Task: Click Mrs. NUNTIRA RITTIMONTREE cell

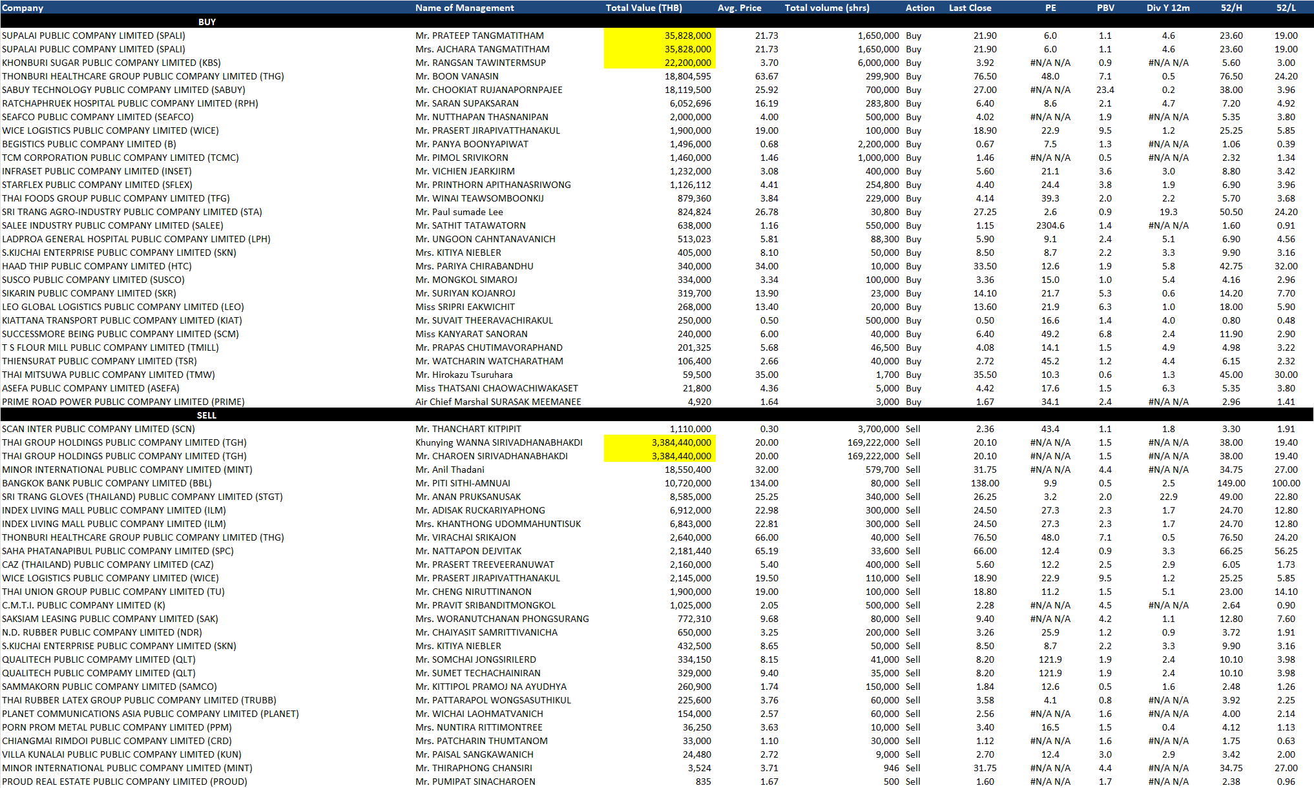Action: (x=479, y=727)
